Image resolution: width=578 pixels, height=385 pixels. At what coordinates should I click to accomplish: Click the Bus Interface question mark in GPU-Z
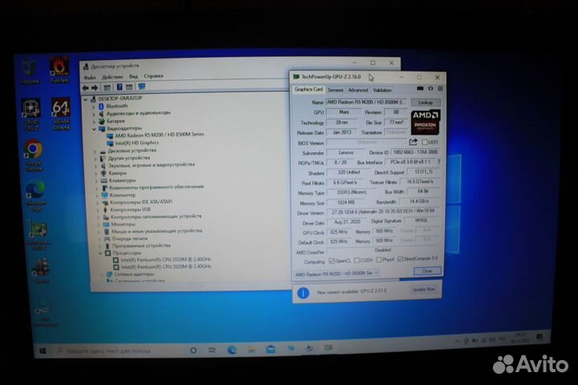(x=438, y=162)
